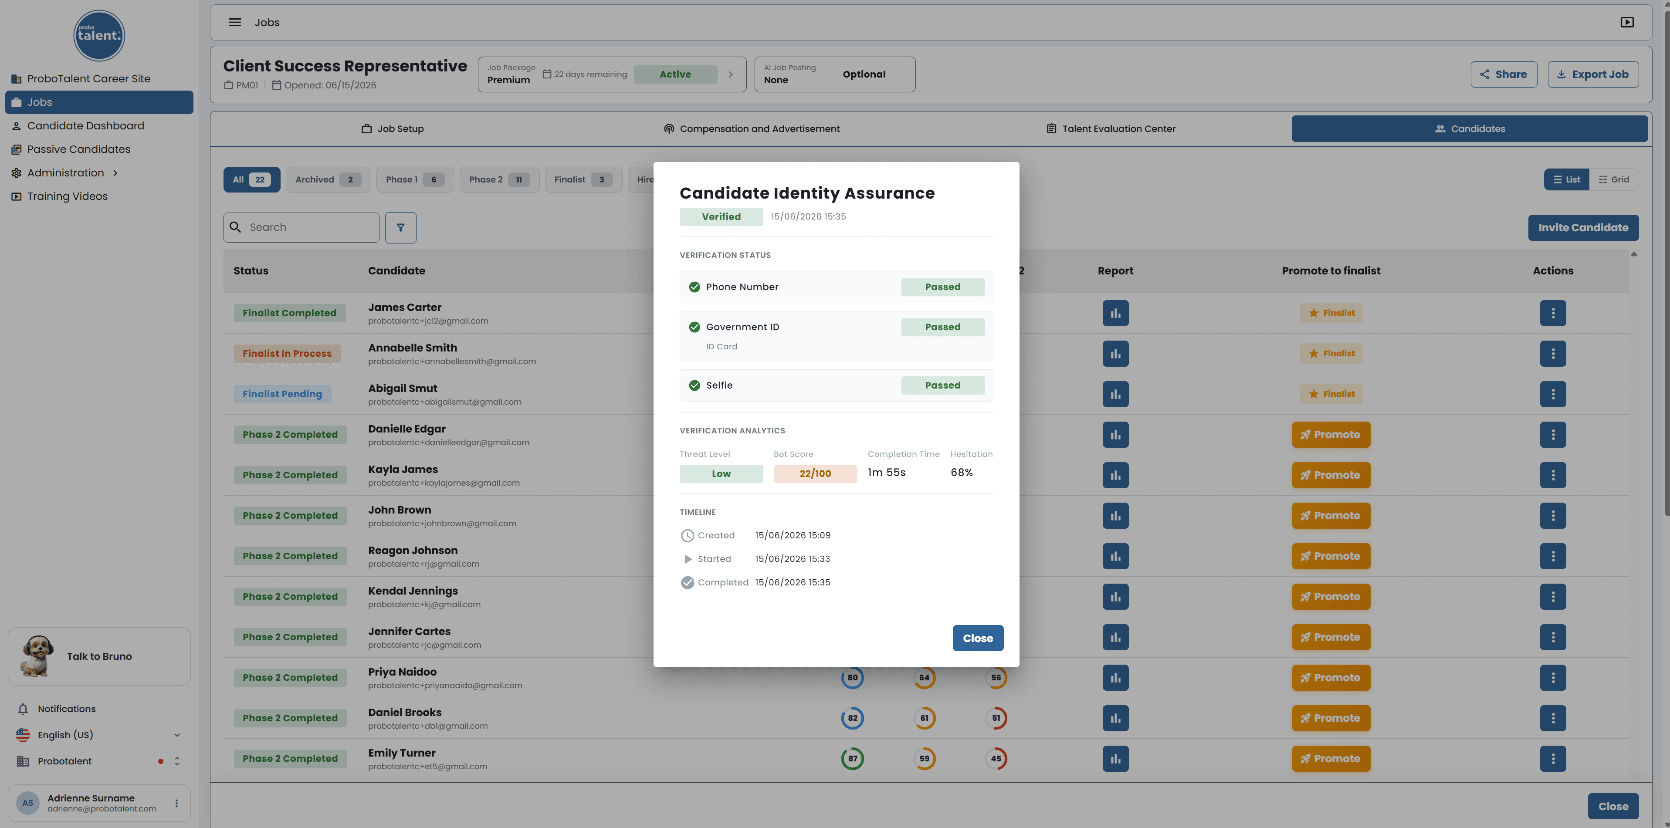Click the Export Job button
Viewport: 1670px width, 828px height.
coord(1593,74)
